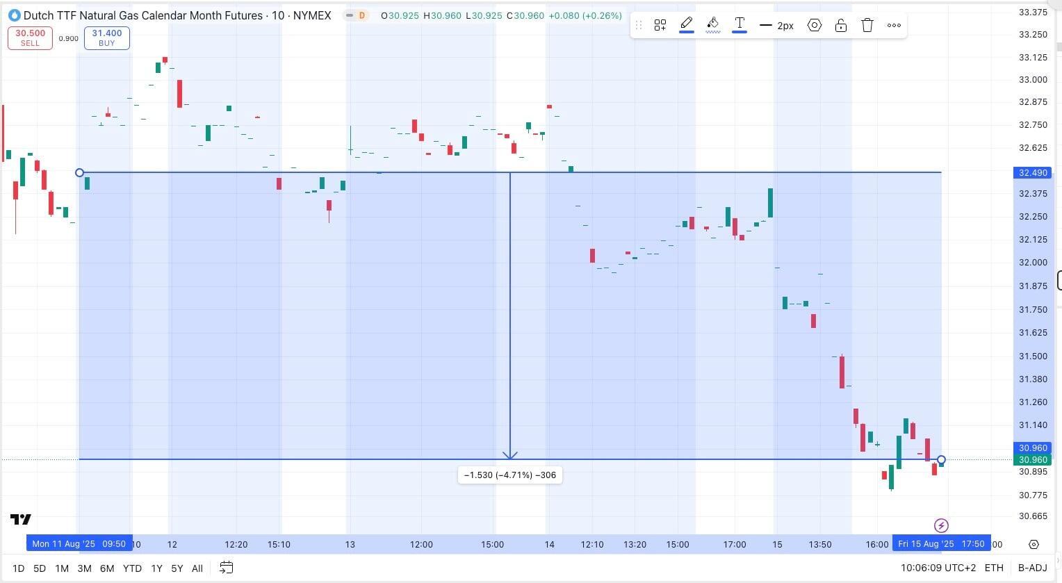Click the blue BUY 31.400 button
This screenshot has width=1062, height=583.
106,38
